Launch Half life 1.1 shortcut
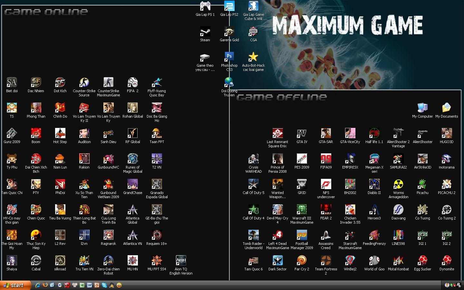Image resolution: width=464 pixels, height=290 pixels. (374, 133)
